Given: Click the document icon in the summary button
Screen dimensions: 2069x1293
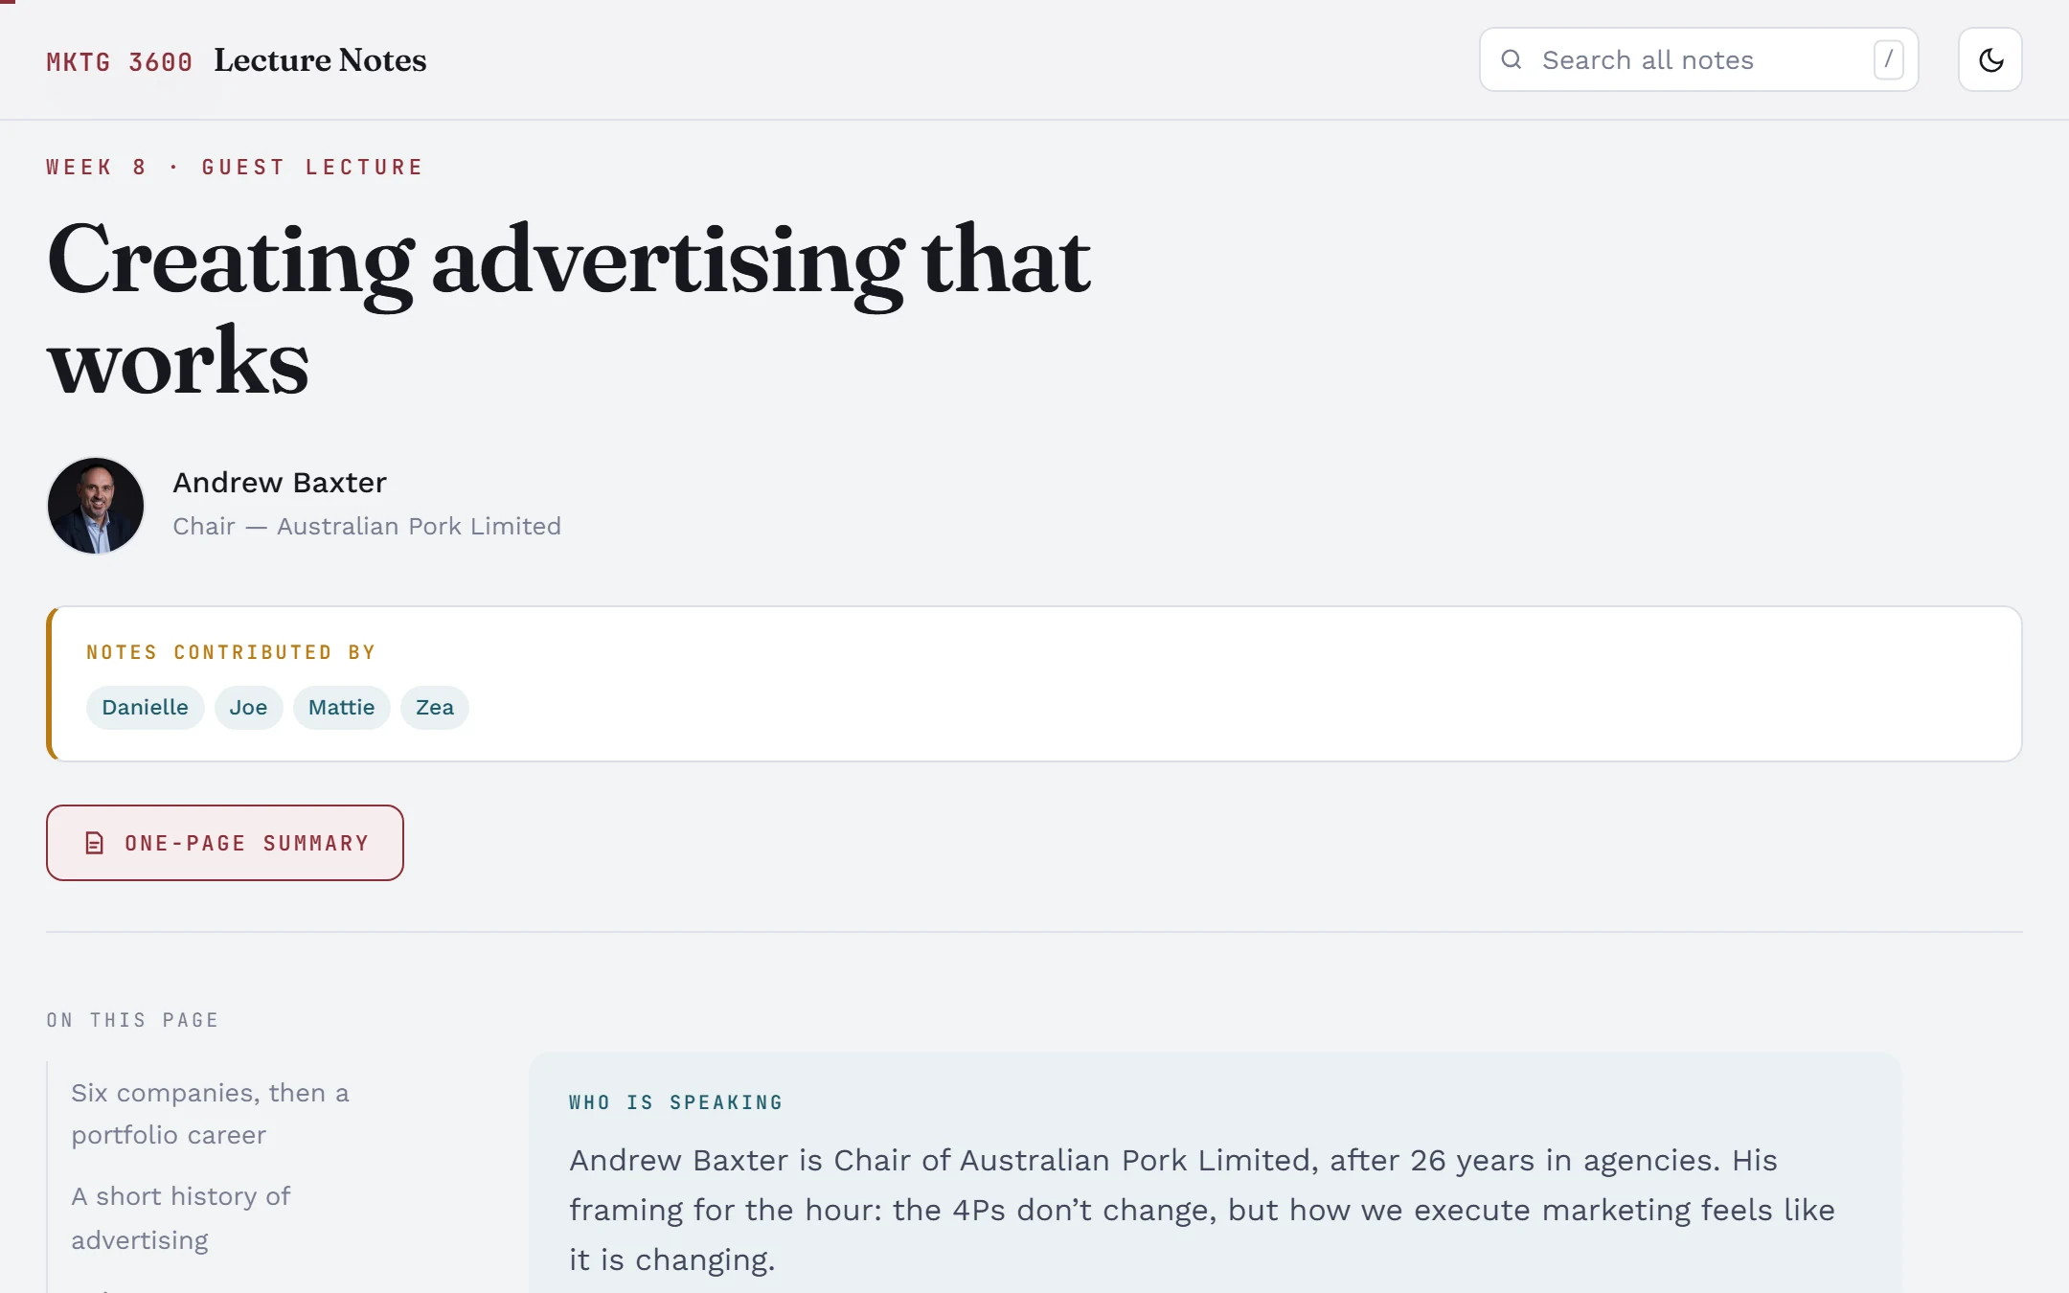Looking at the screenshot, I should (x=94, y=843).
